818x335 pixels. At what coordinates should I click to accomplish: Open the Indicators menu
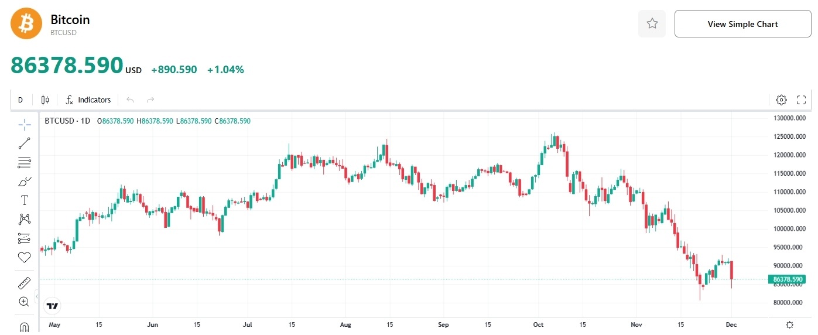point(88,100)
